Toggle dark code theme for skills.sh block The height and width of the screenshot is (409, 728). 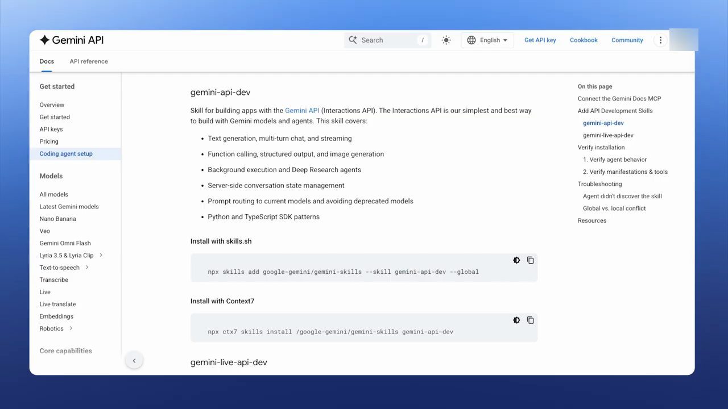coord(516,260)
